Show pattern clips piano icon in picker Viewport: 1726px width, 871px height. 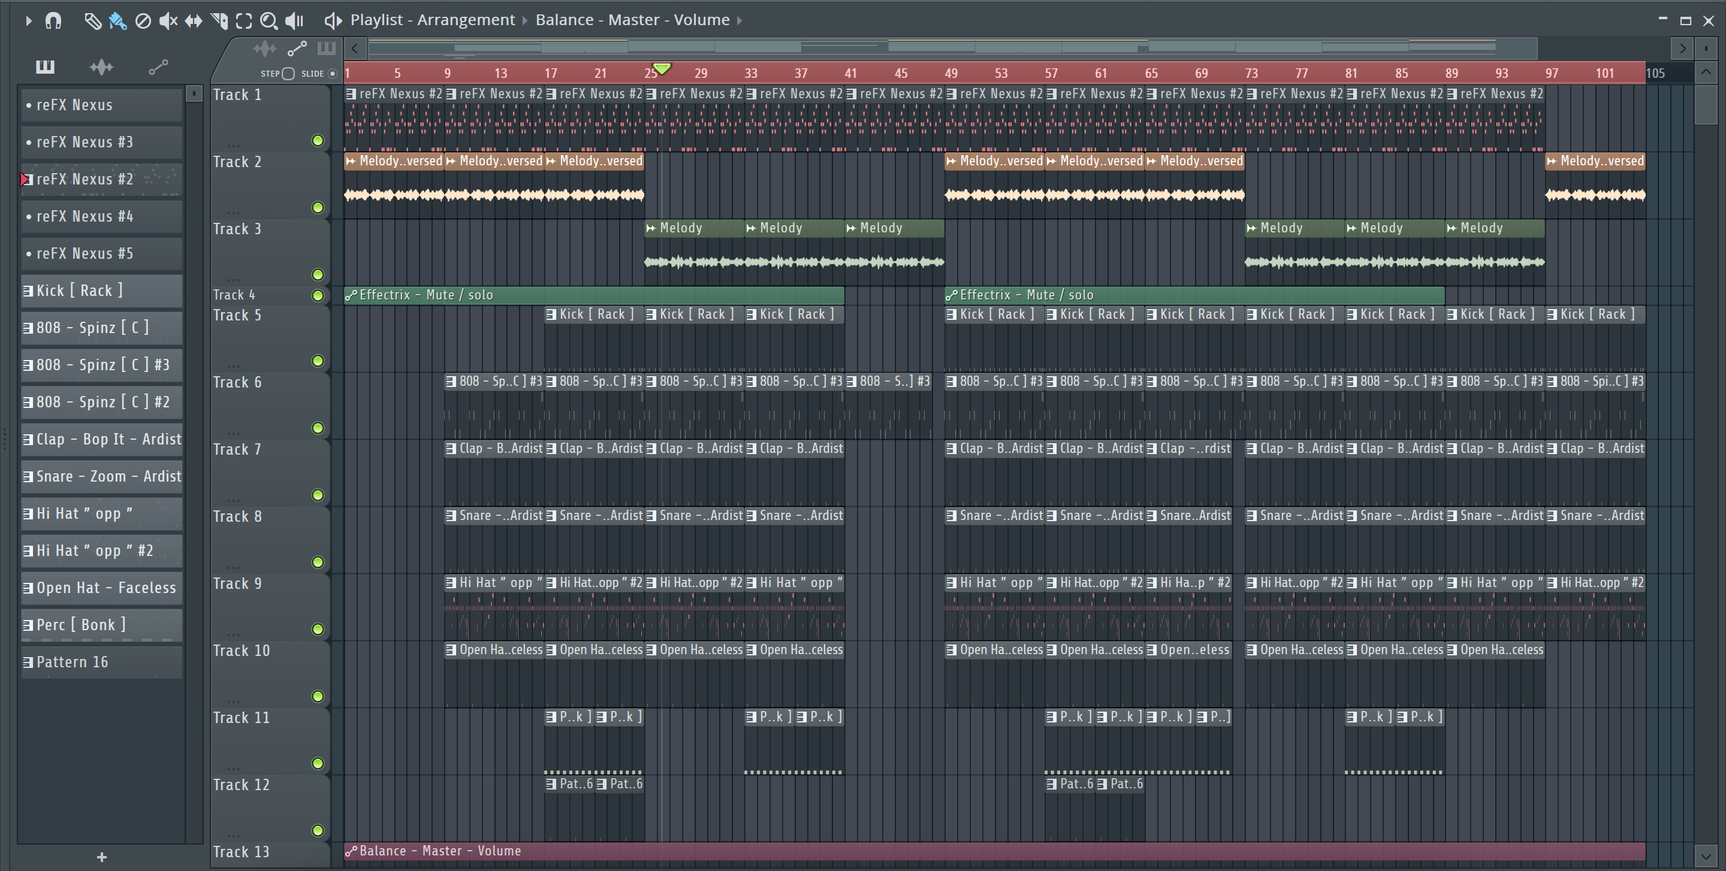[45, 66]
